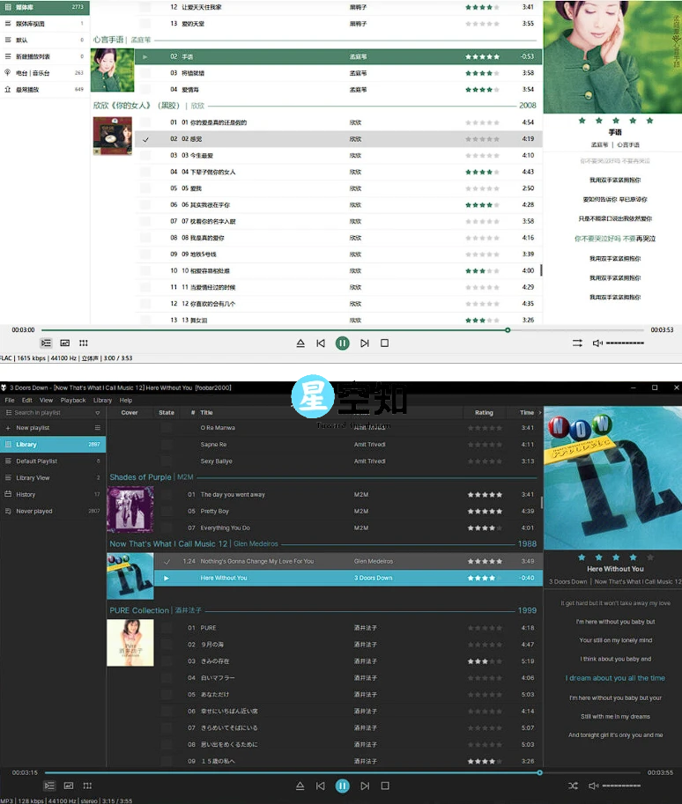Select visualization bars icon in dark-theme player
Viewport: 682px width, 804px height.
click(87, 786)
